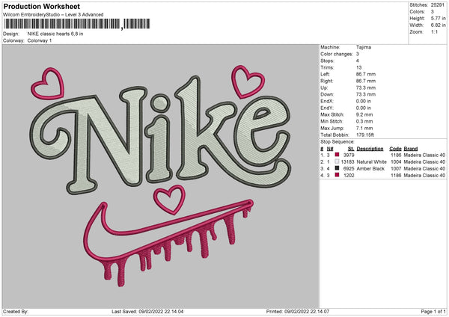449x317 pixels.
Task: Click the max jump value '7.1 mm'
Action: (x=364, y=128)
